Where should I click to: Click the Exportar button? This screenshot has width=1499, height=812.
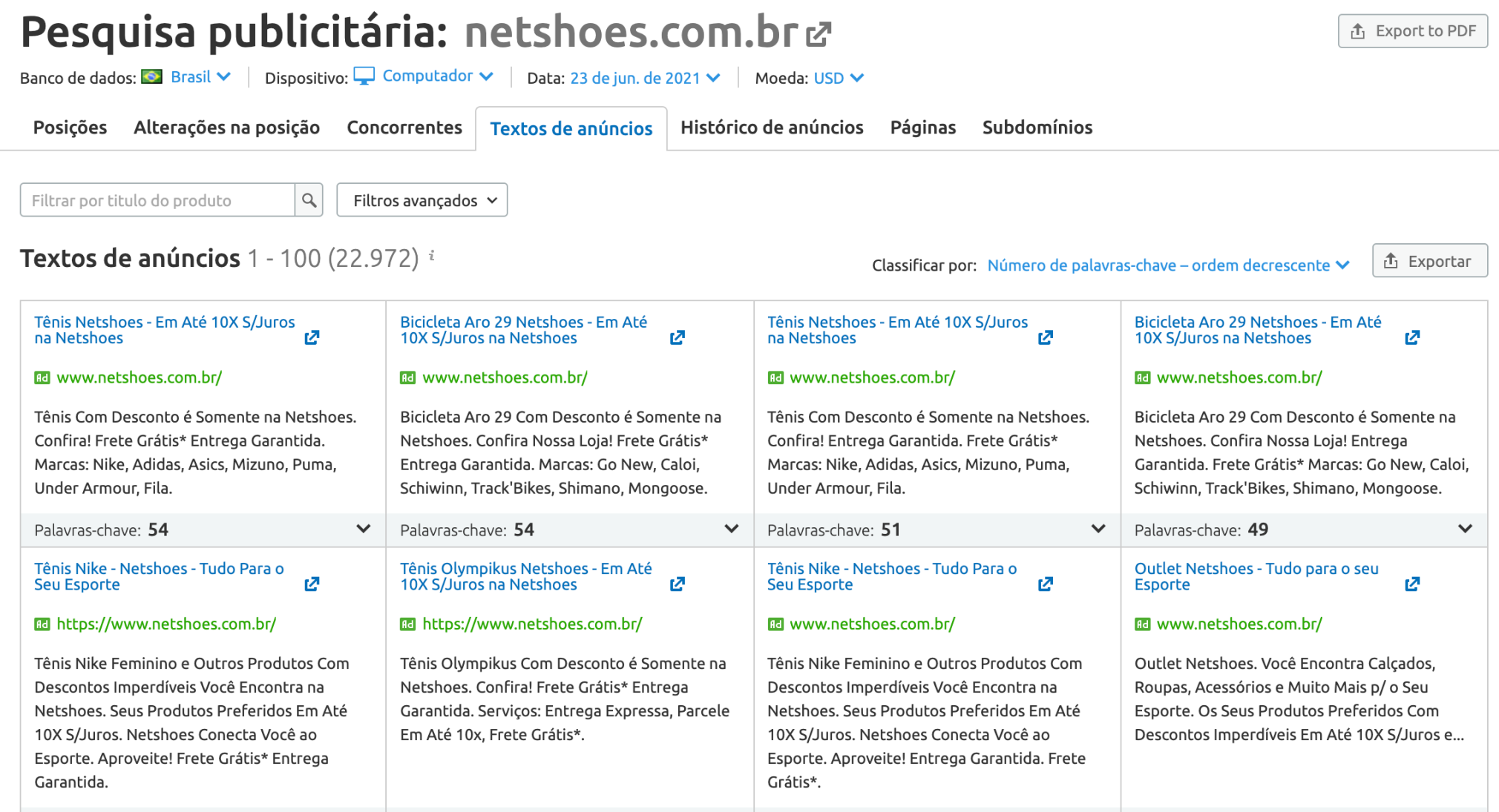coord(1429,260)
